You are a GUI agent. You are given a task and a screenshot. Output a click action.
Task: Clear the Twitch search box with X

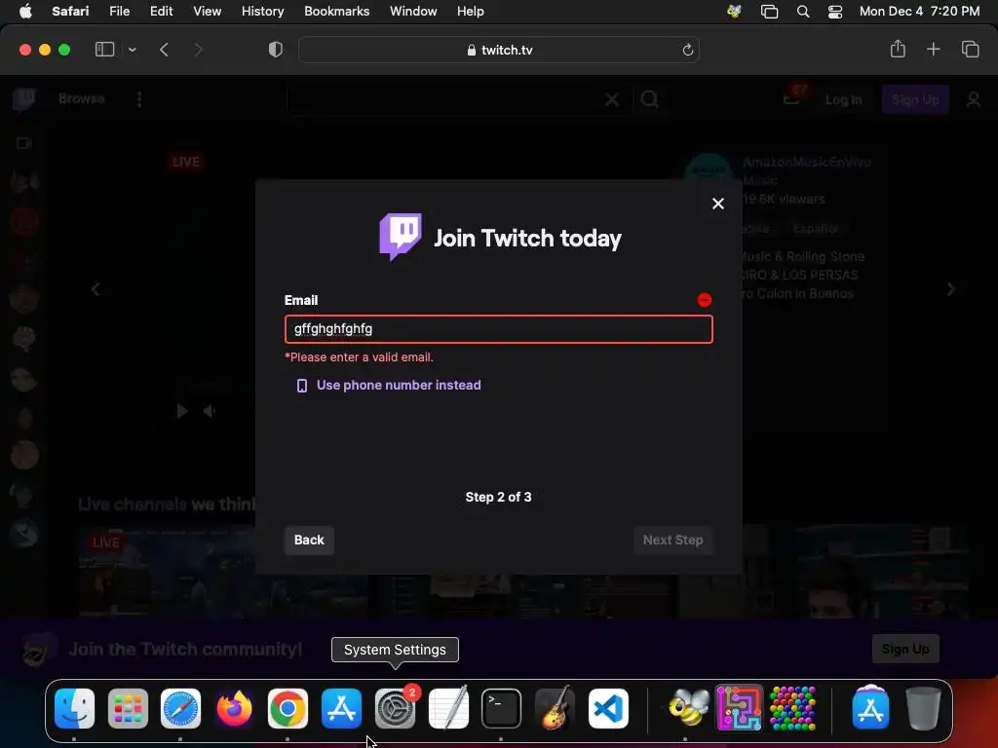(x=612, y=99)
